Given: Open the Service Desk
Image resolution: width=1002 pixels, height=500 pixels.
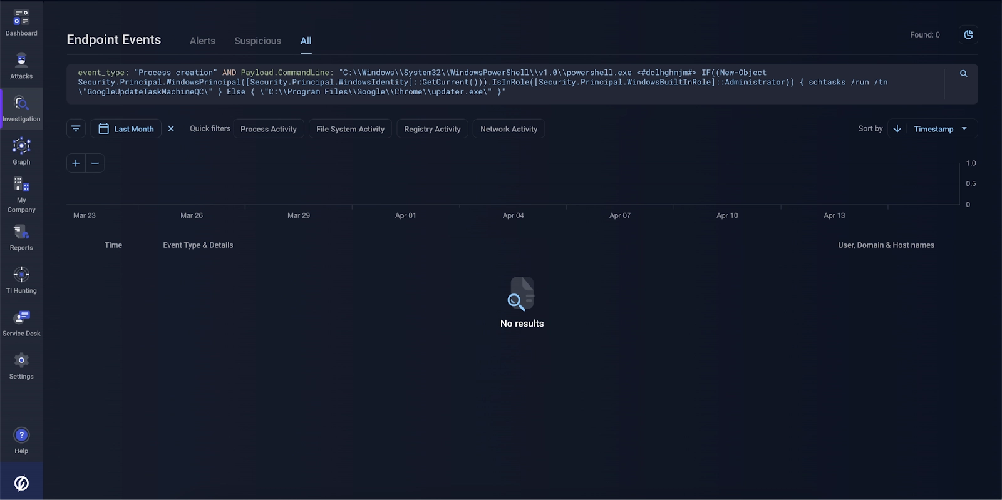Looking at the screenshot, I should tap(21, 324).
